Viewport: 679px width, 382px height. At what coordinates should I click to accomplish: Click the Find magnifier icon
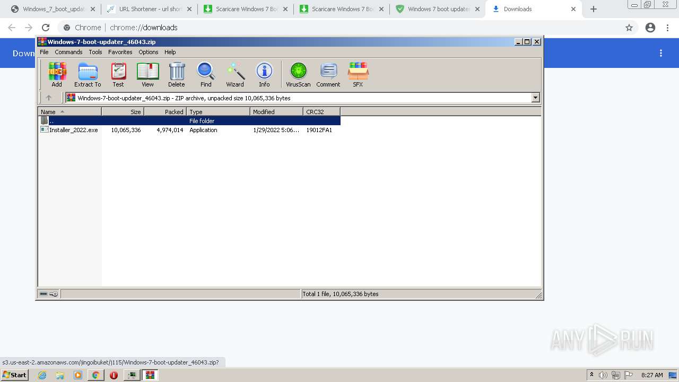(206, 74)
